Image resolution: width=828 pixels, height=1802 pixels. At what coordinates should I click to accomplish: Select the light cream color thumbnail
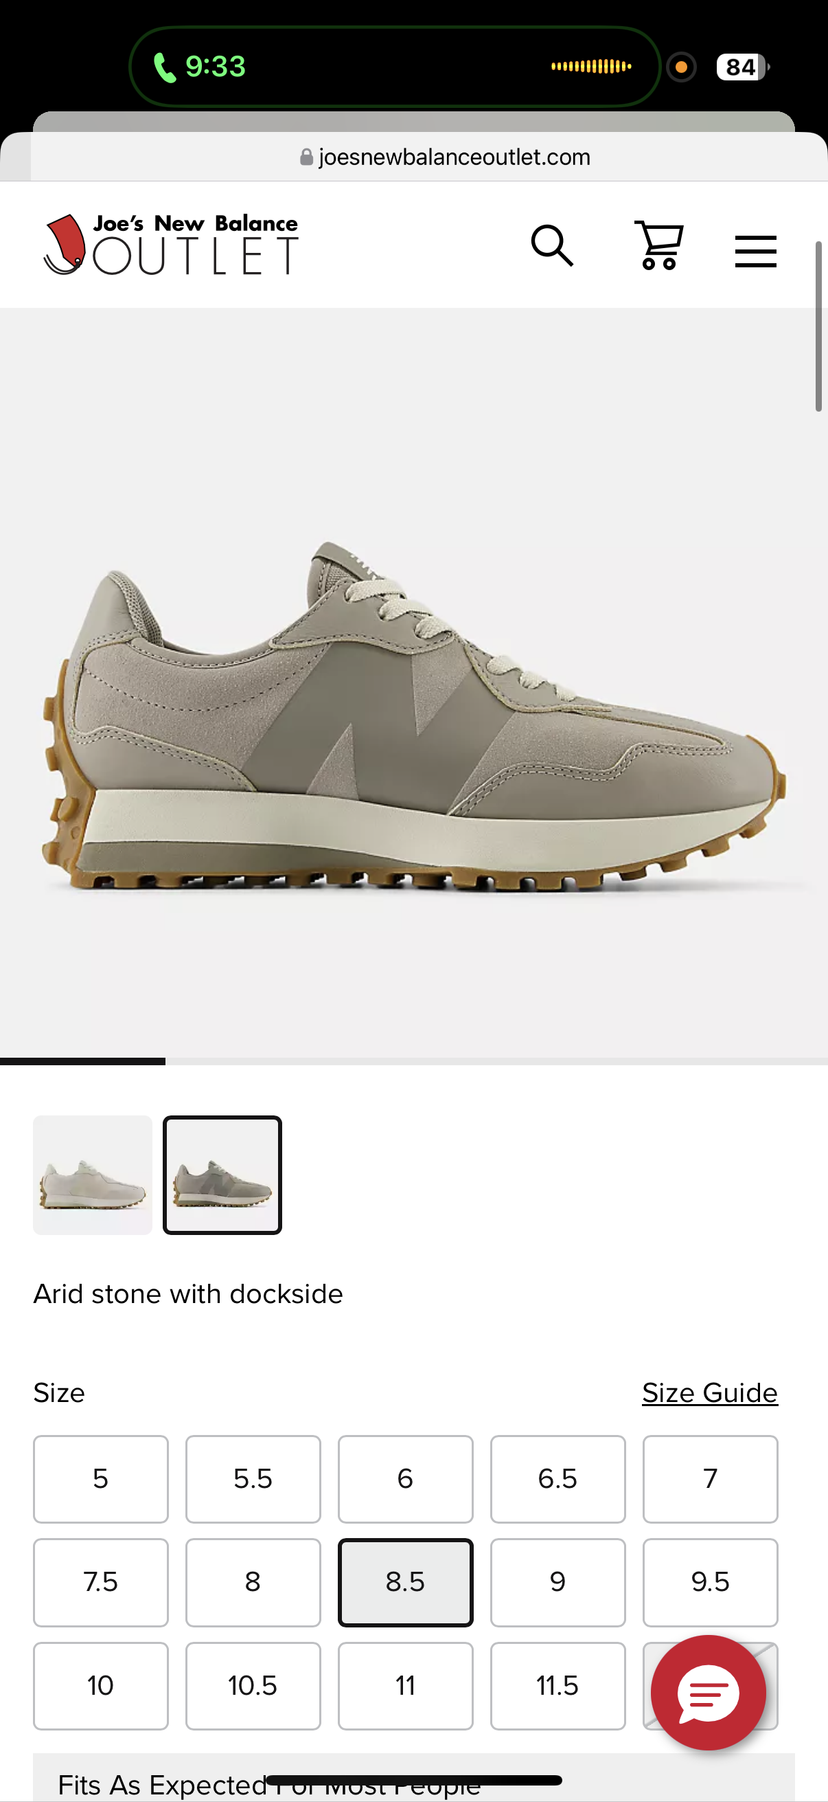point(93,1175)
